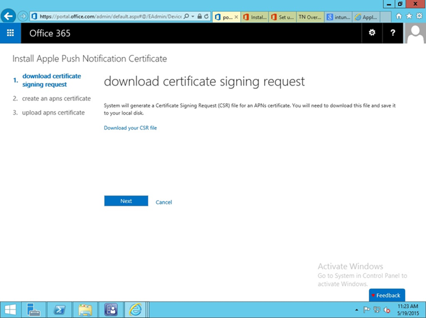This screenshot has width=426, height=318.
Task: Open File Explorer from the taskbar
Action: click(x=85, y=310)
